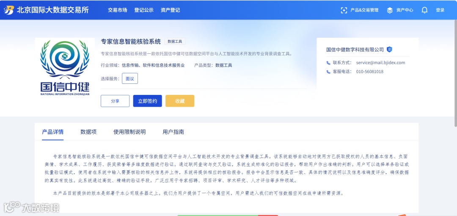Click the 国信中健 product logo image

click(x=65, y=68)
